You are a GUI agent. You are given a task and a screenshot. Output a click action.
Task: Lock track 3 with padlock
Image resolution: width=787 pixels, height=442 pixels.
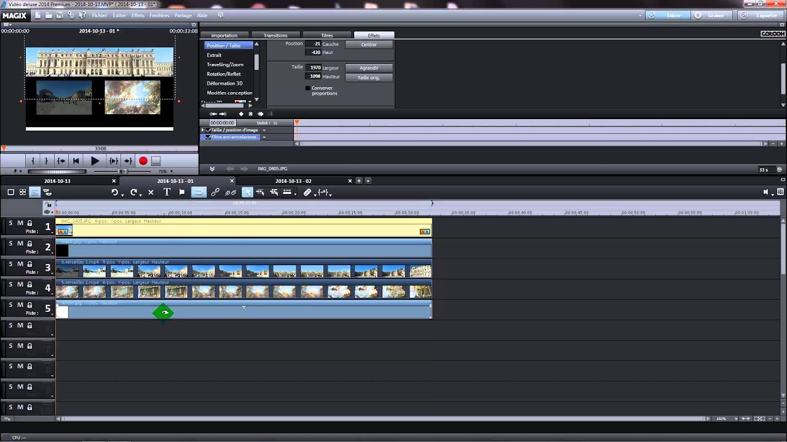30,264
